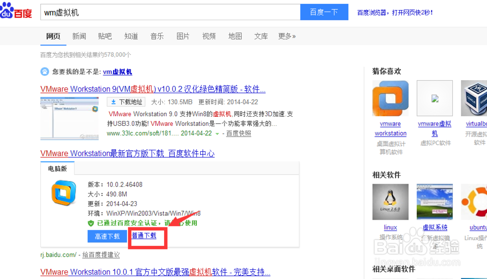Click the 桌面虚拟计算机软件 caption

point(391,148)
